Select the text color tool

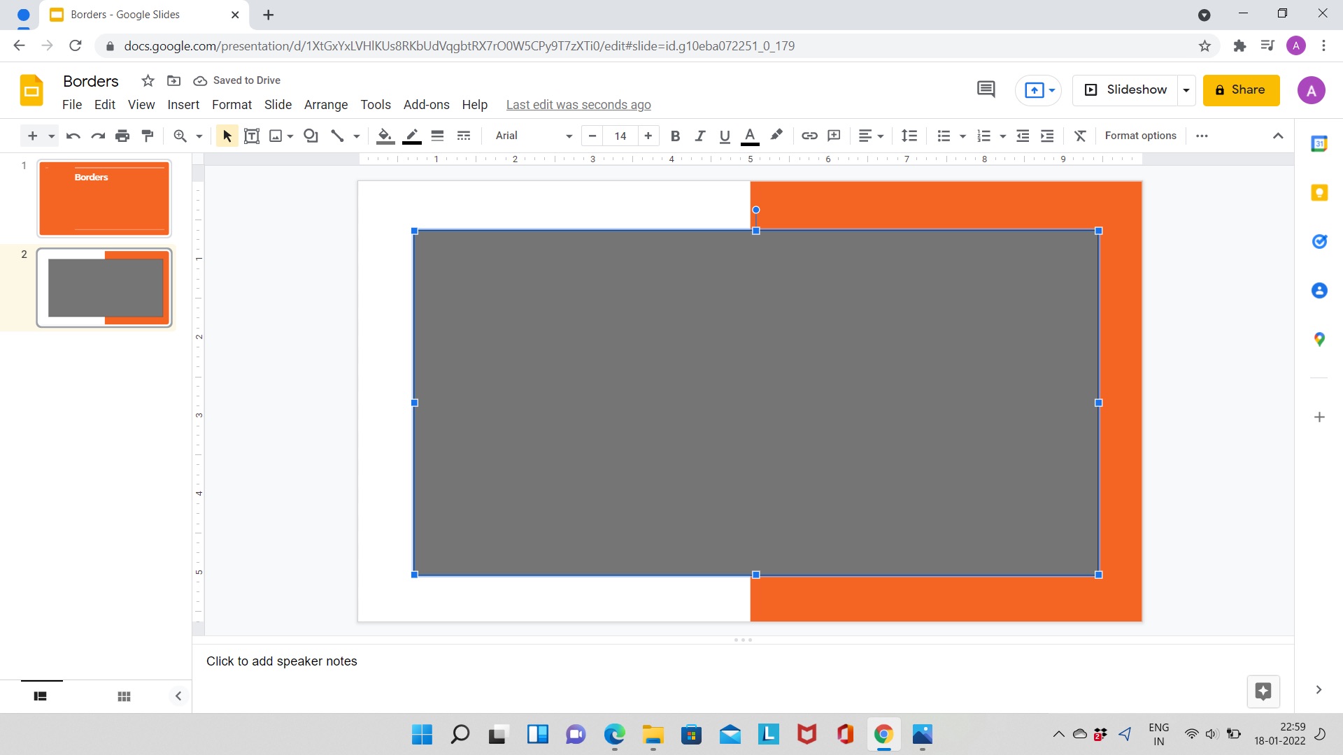tap(751, 136)
